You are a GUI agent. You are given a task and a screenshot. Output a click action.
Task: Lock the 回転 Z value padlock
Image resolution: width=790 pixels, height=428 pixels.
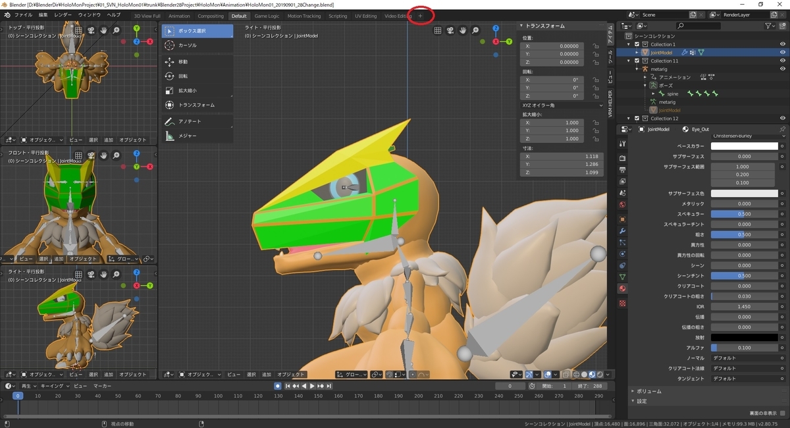[x=595, y=96]
